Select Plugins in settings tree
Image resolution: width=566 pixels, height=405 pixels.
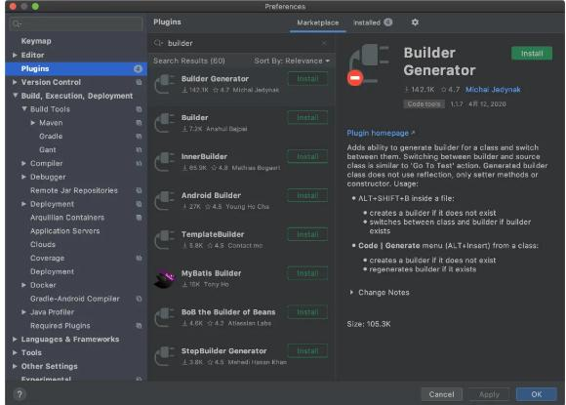76,68
